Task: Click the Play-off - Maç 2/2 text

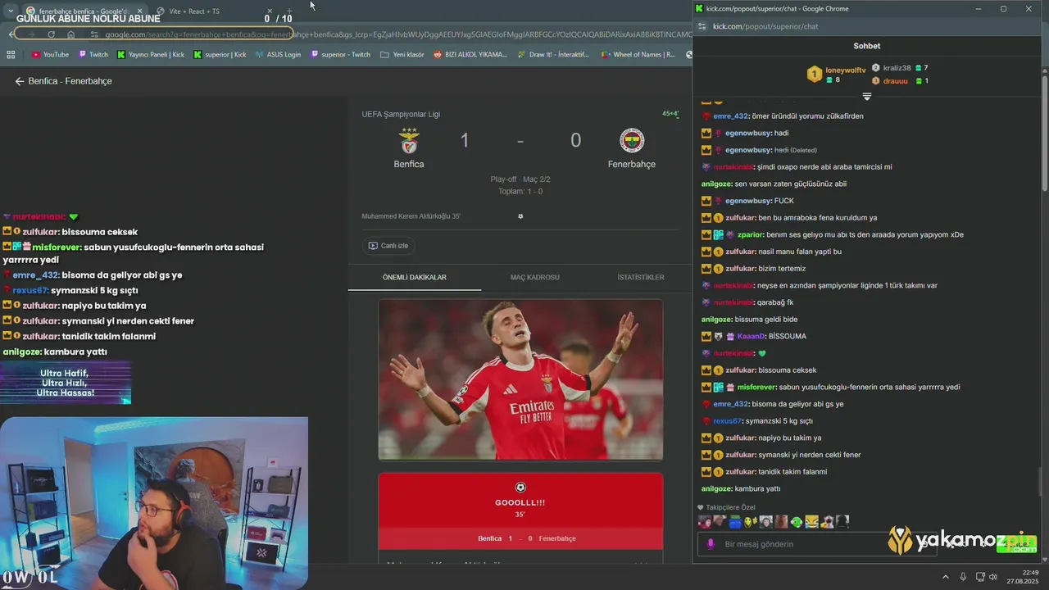Action: (x=520, y=179)
